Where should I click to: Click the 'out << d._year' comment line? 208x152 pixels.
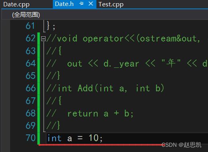point(127,63)
